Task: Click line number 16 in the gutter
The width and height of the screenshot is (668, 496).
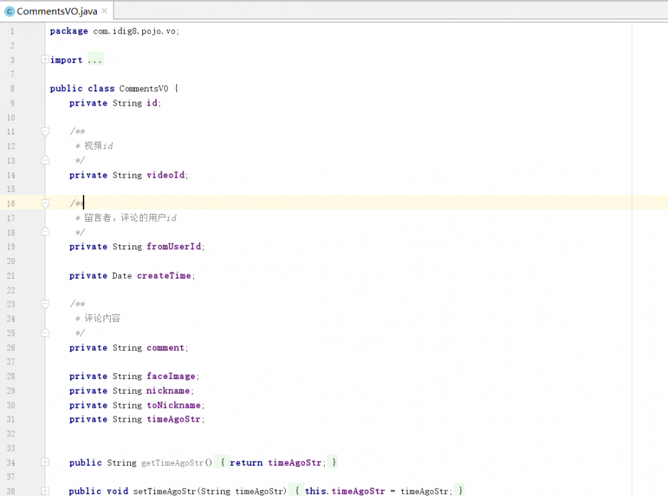Action: (x=11, y=203)
